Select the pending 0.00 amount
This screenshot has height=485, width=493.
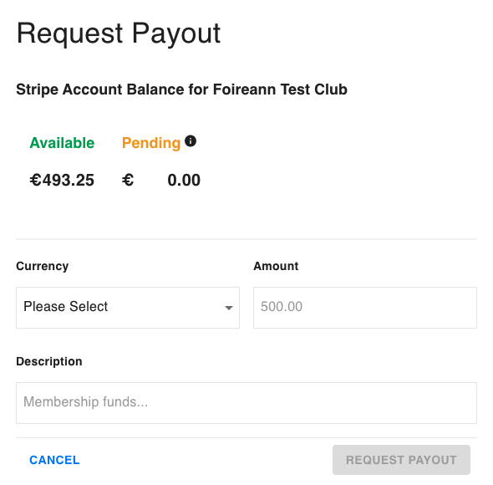coord(184,180)
